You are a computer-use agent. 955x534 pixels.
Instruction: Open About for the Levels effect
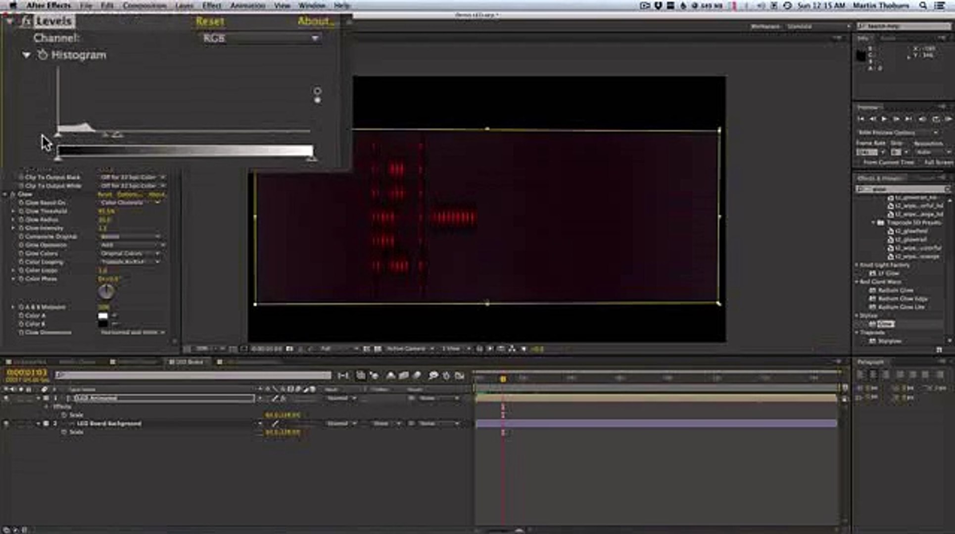pos(316,21)
